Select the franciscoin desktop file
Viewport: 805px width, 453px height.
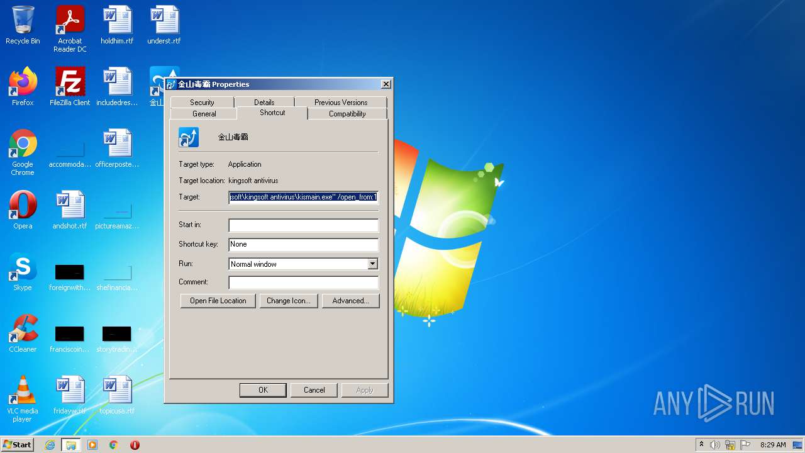click(70, 338)
